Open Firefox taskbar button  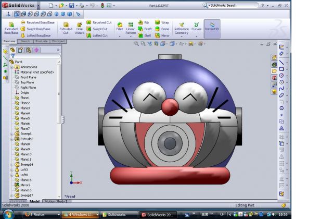42,214
